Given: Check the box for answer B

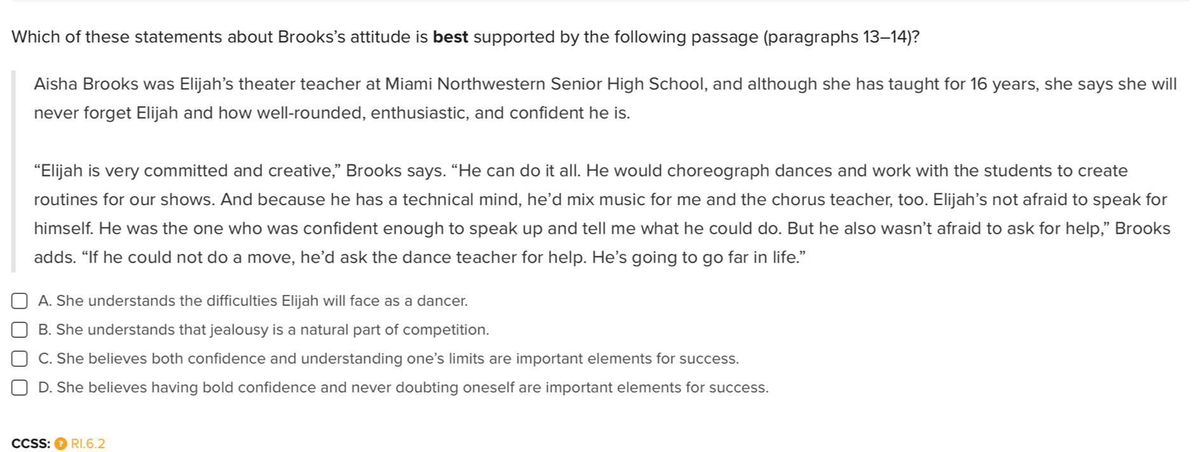Looking at the screenshot, I should click(19, 330).
